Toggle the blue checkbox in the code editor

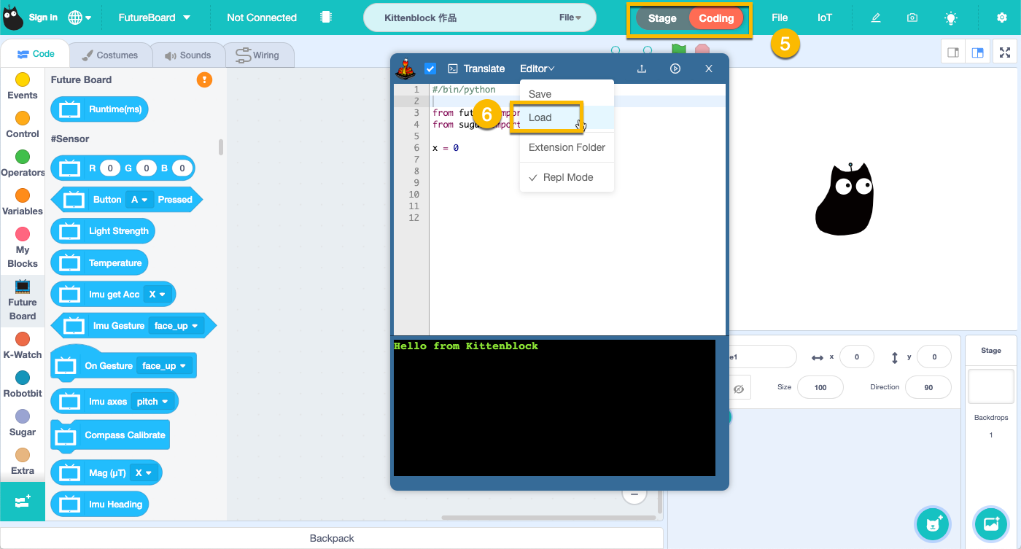[x=430, y=69]
